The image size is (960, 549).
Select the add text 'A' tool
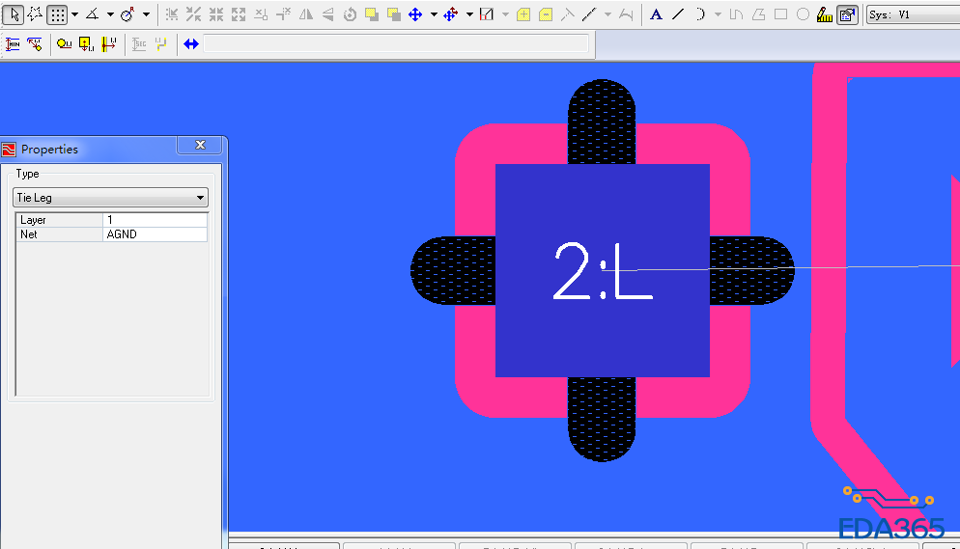656,14
